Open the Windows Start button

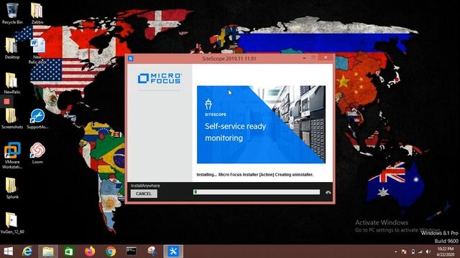pos(8,252)
